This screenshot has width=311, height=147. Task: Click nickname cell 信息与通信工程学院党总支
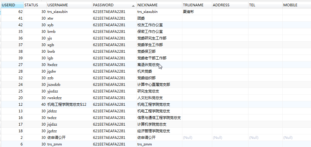tap(159, 118)
